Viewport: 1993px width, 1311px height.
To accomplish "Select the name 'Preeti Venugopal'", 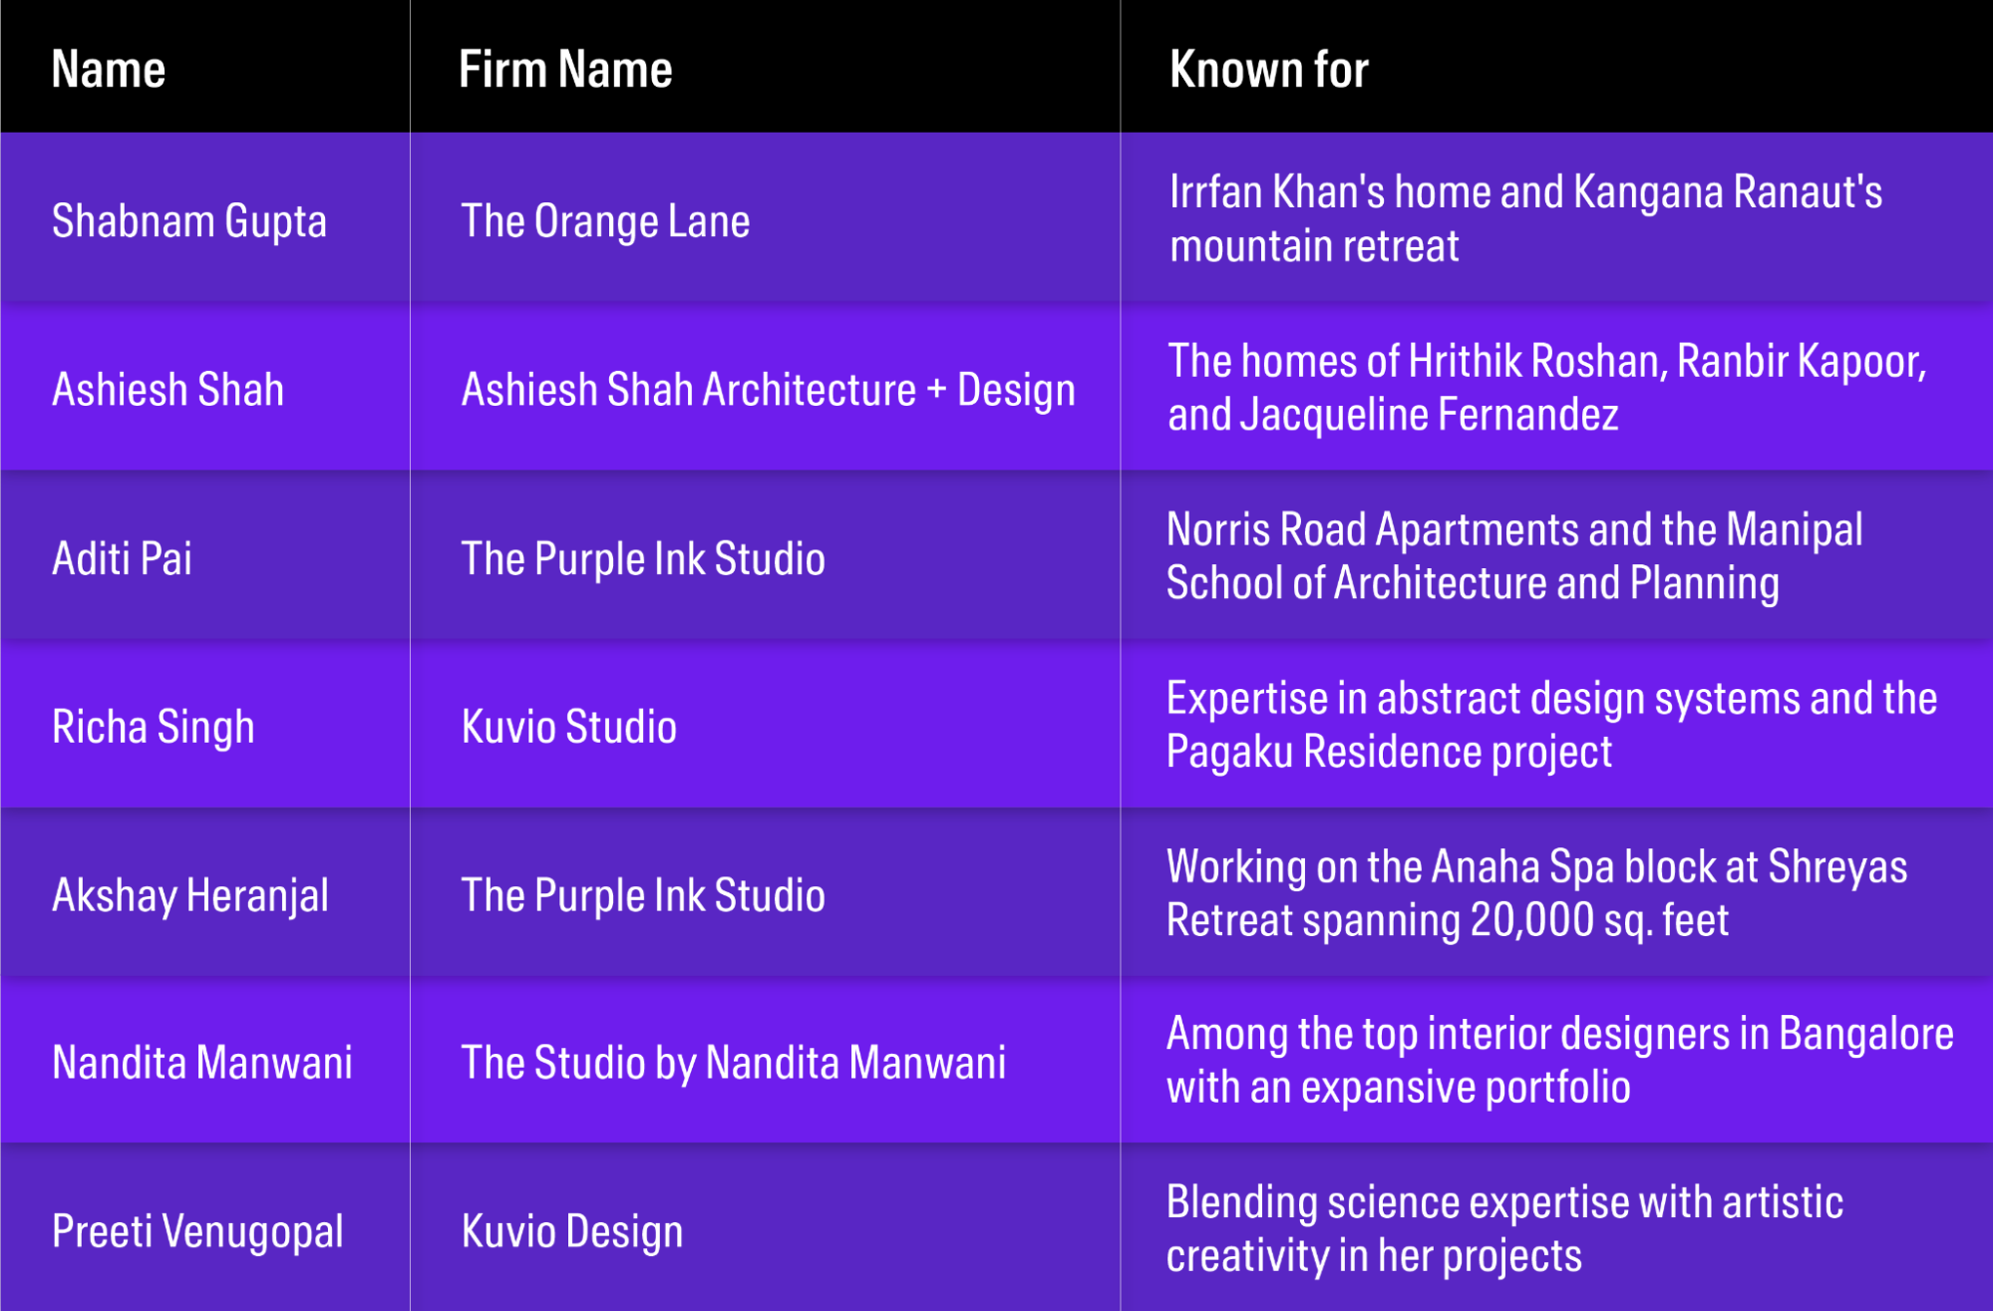I will click(x=197, y=1232).
